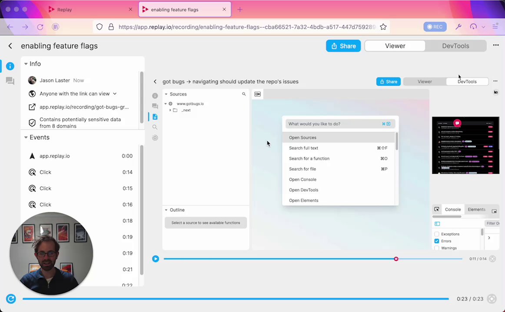Click the outer blue timeline progress bar
Image resolution: width=505 pixels, height=312 pixels.
click(236, 299)
